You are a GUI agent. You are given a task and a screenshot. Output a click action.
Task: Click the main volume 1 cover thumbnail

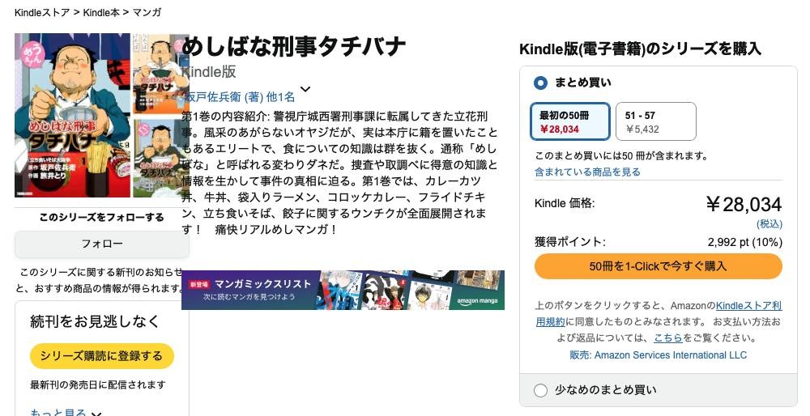point(73,115)
